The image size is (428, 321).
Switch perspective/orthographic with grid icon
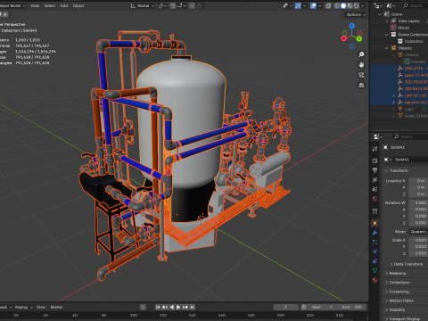(x=361, y=85)
